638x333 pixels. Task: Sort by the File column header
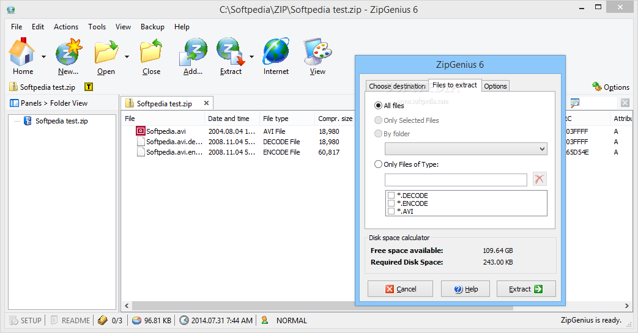click(163, 119)
